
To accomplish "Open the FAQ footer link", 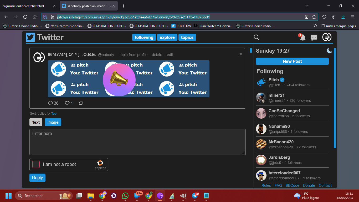I will coord(278,185).
